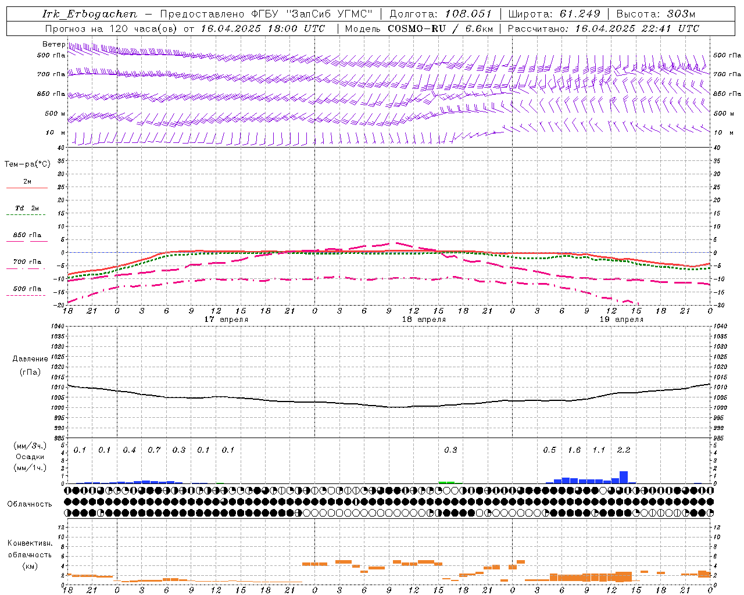Click the 'ЗапСиб УГМС' provider name

(330, 14)
